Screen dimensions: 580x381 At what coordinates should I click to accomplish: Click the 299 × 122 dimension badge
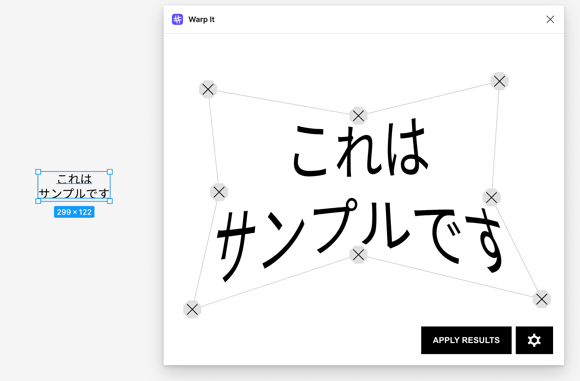74,212
